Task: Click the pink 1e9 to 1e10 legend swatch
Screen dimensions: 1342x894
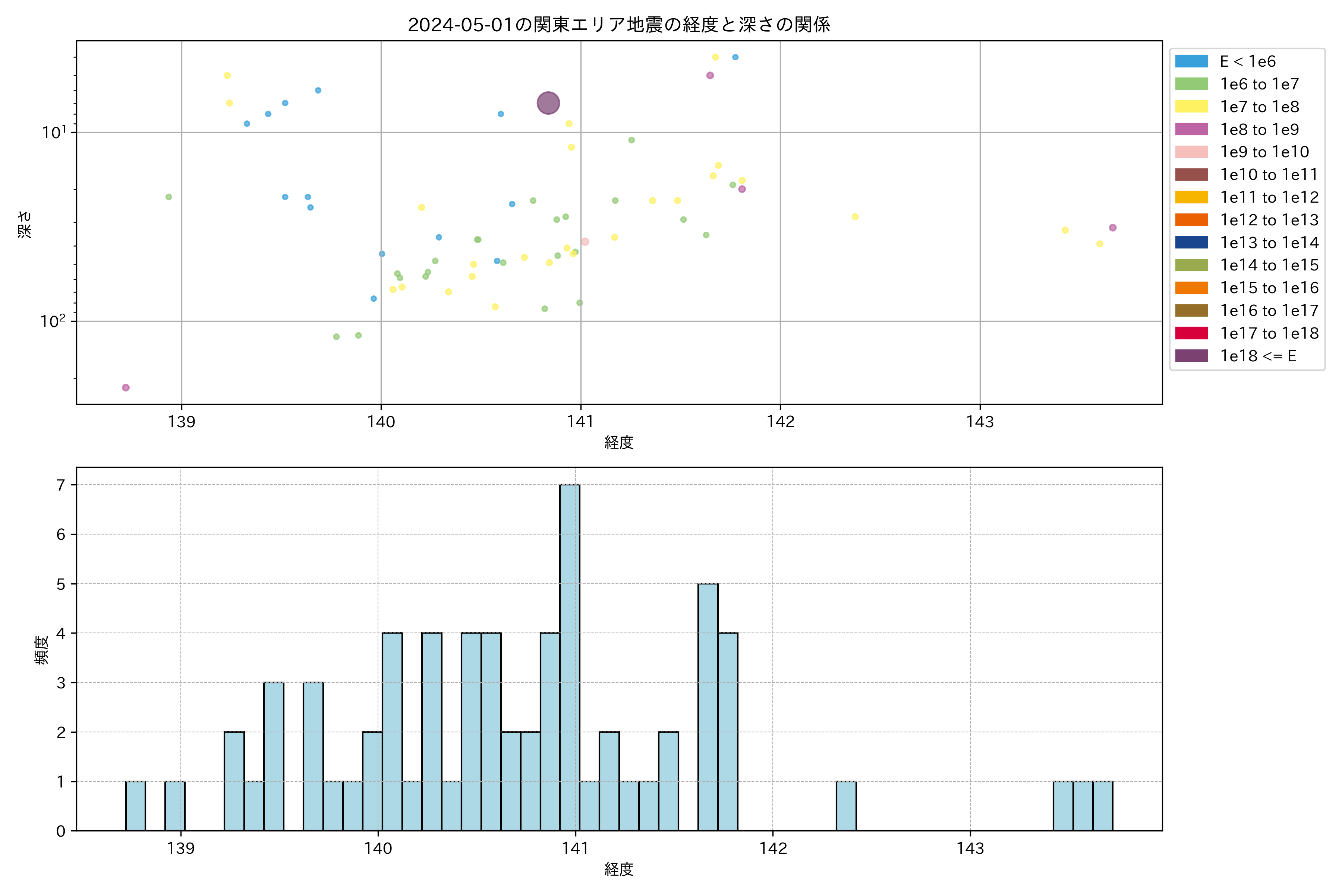Action: [x=1191, y=152]
